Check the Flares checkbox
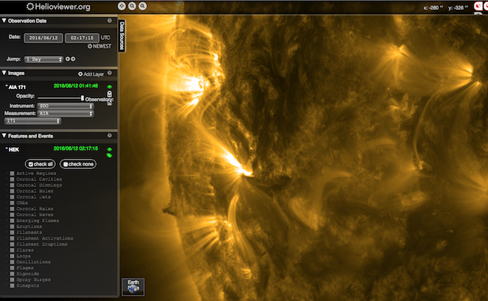 coord(12,250)
